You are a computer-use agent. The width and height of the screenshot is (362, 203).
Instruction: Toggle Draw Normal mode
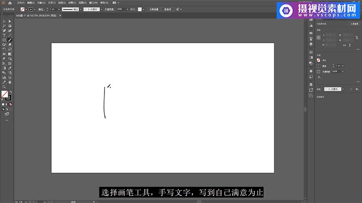3,109
